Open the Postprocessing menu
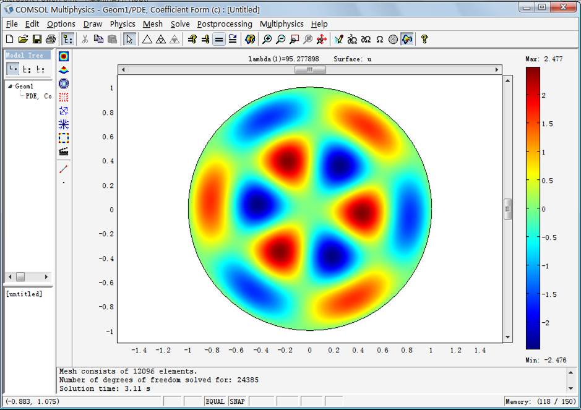 tap(225, 24)
